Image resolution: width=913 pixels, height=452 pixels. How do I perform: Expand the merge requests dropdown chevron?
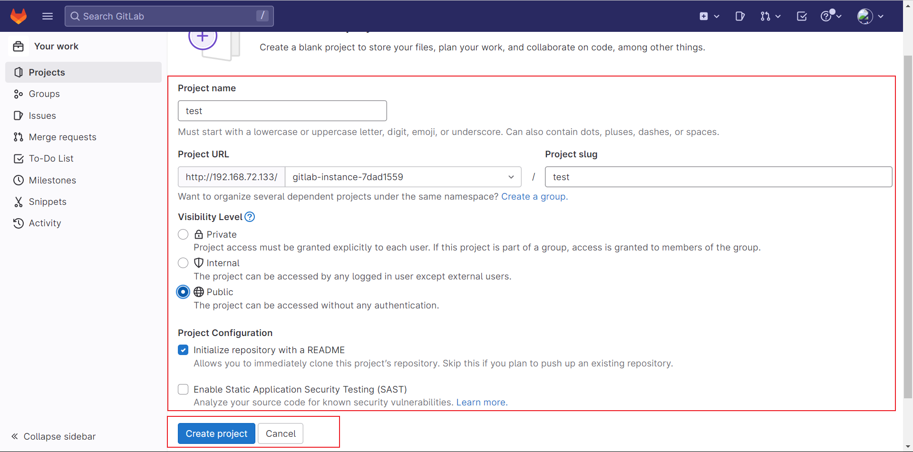coord(778,16)
